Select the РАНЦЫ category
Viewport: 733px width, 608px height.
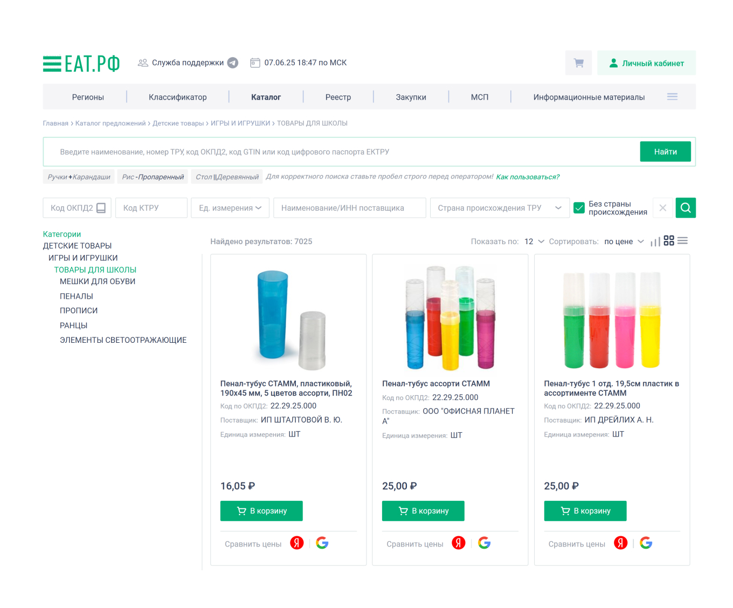click(x=74, y=326)
